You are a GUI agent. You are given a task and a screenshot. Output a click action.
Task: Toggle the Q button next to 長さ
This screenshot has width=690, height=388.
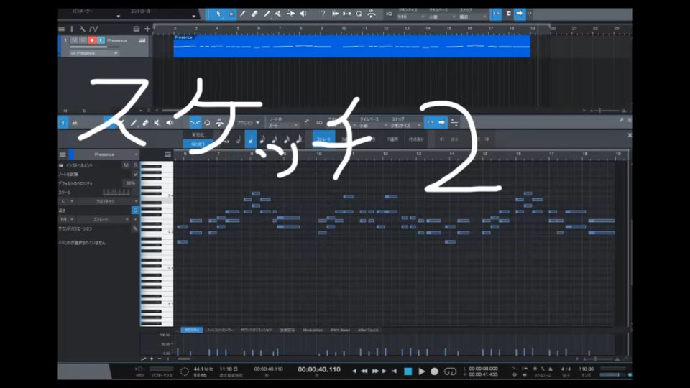(x=135, y=211)
